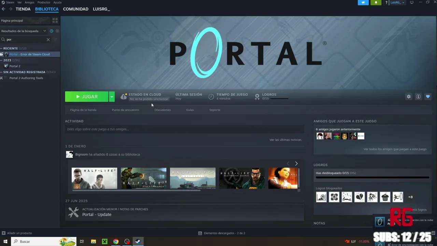Go to the COMUNIDAD tab

76,9
